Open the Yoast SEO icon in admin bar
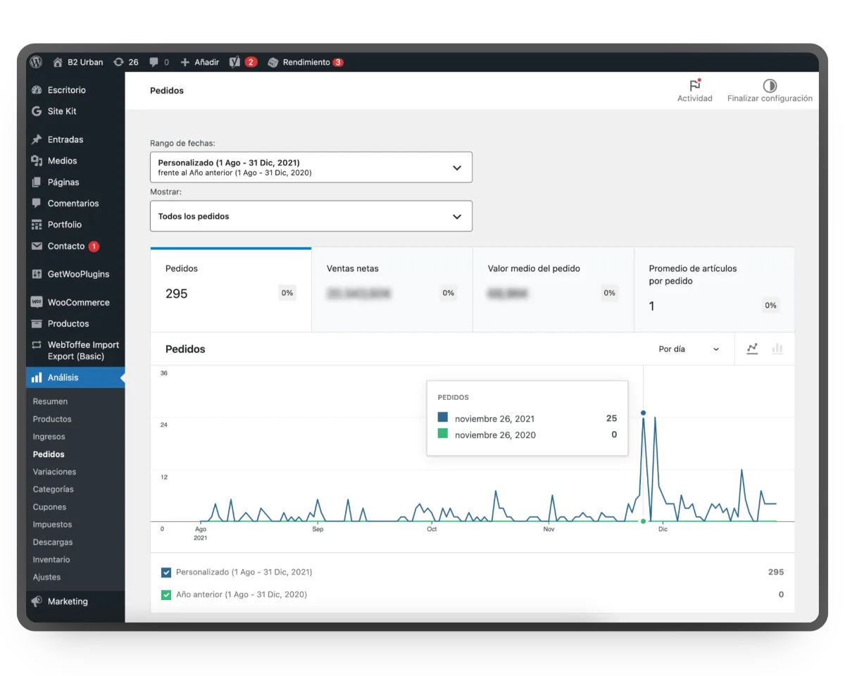Screen dimensions: 845x676 [x=235, y=62]
